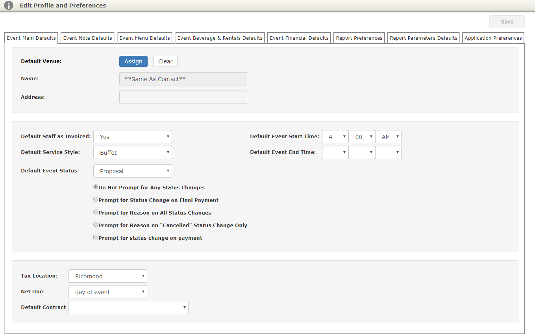Screen dimensions: 535x335
Task: Click the Tax Location label
Action: tap(39, 276)
